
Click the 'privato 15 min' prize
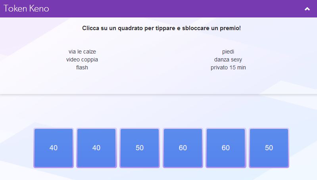228,67
